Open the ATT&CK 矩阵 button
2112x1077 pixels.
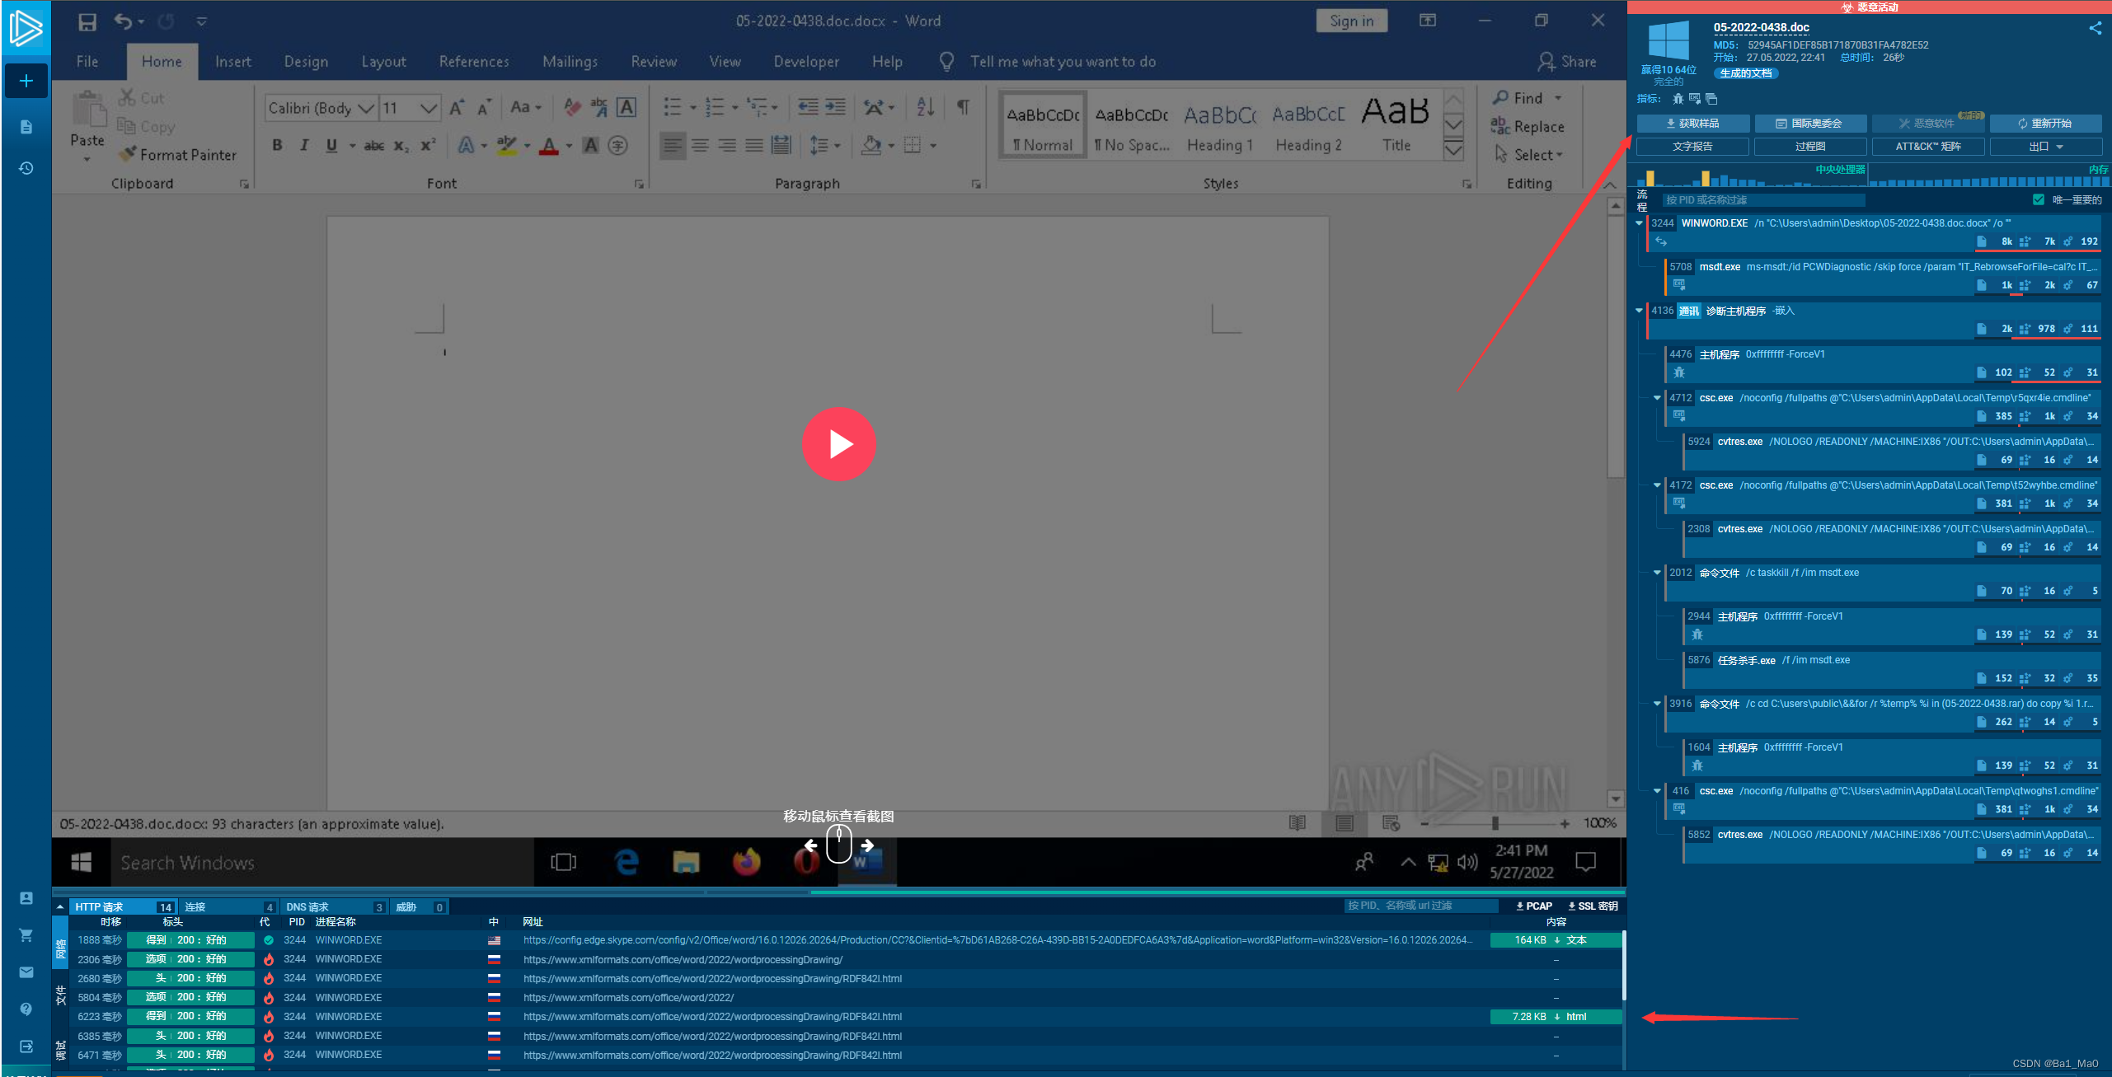(1927, 147)
